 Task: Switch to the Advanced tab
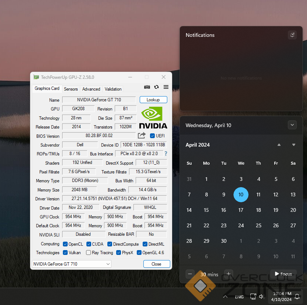pyautogui.click(x=91, y=89)
